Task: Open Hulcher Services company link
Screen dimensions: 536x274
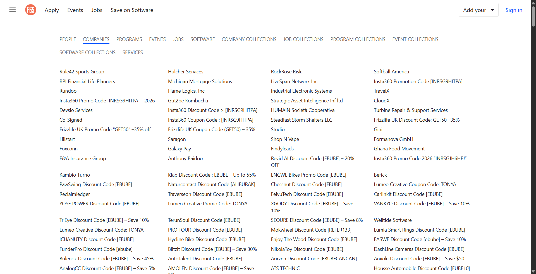Action: [x=186, y=72]
